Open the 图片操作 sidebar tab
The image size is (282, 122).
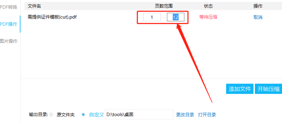click(x=9, y=41)
